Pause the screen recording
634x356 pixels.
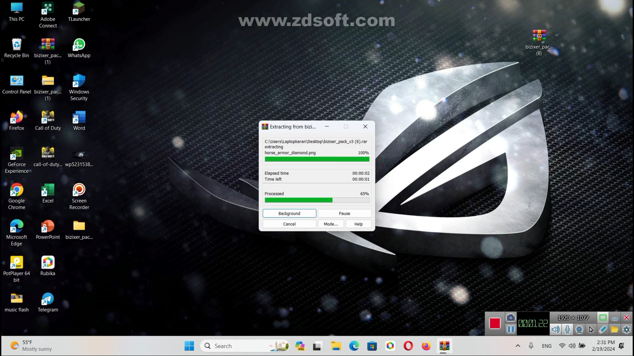tap(511, 329)
